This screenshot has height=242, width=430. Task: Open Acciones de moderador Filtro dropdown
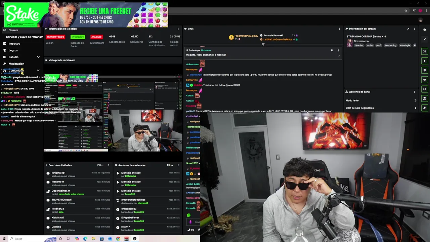tap(170, 165)
